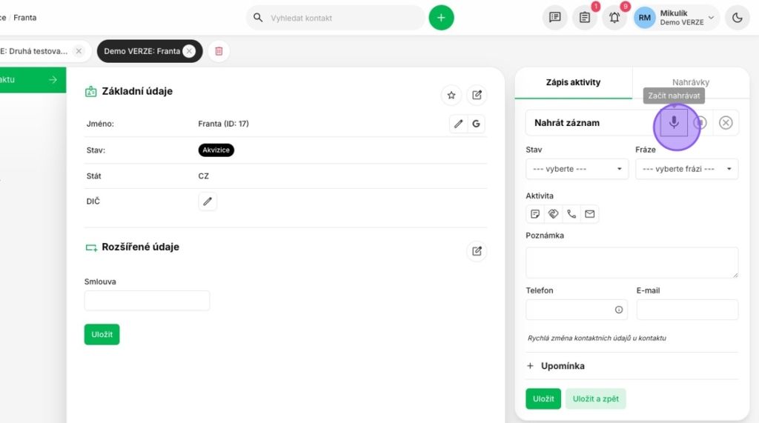The image size is (759, 423).
Task: Click the Uložit a zpět button
Action: (x=595, y=399)
